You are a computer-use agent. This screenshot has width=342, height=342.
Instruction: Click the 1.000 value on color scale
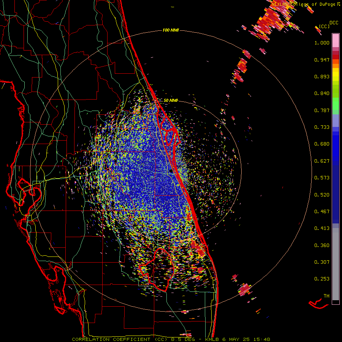[322, 43]
